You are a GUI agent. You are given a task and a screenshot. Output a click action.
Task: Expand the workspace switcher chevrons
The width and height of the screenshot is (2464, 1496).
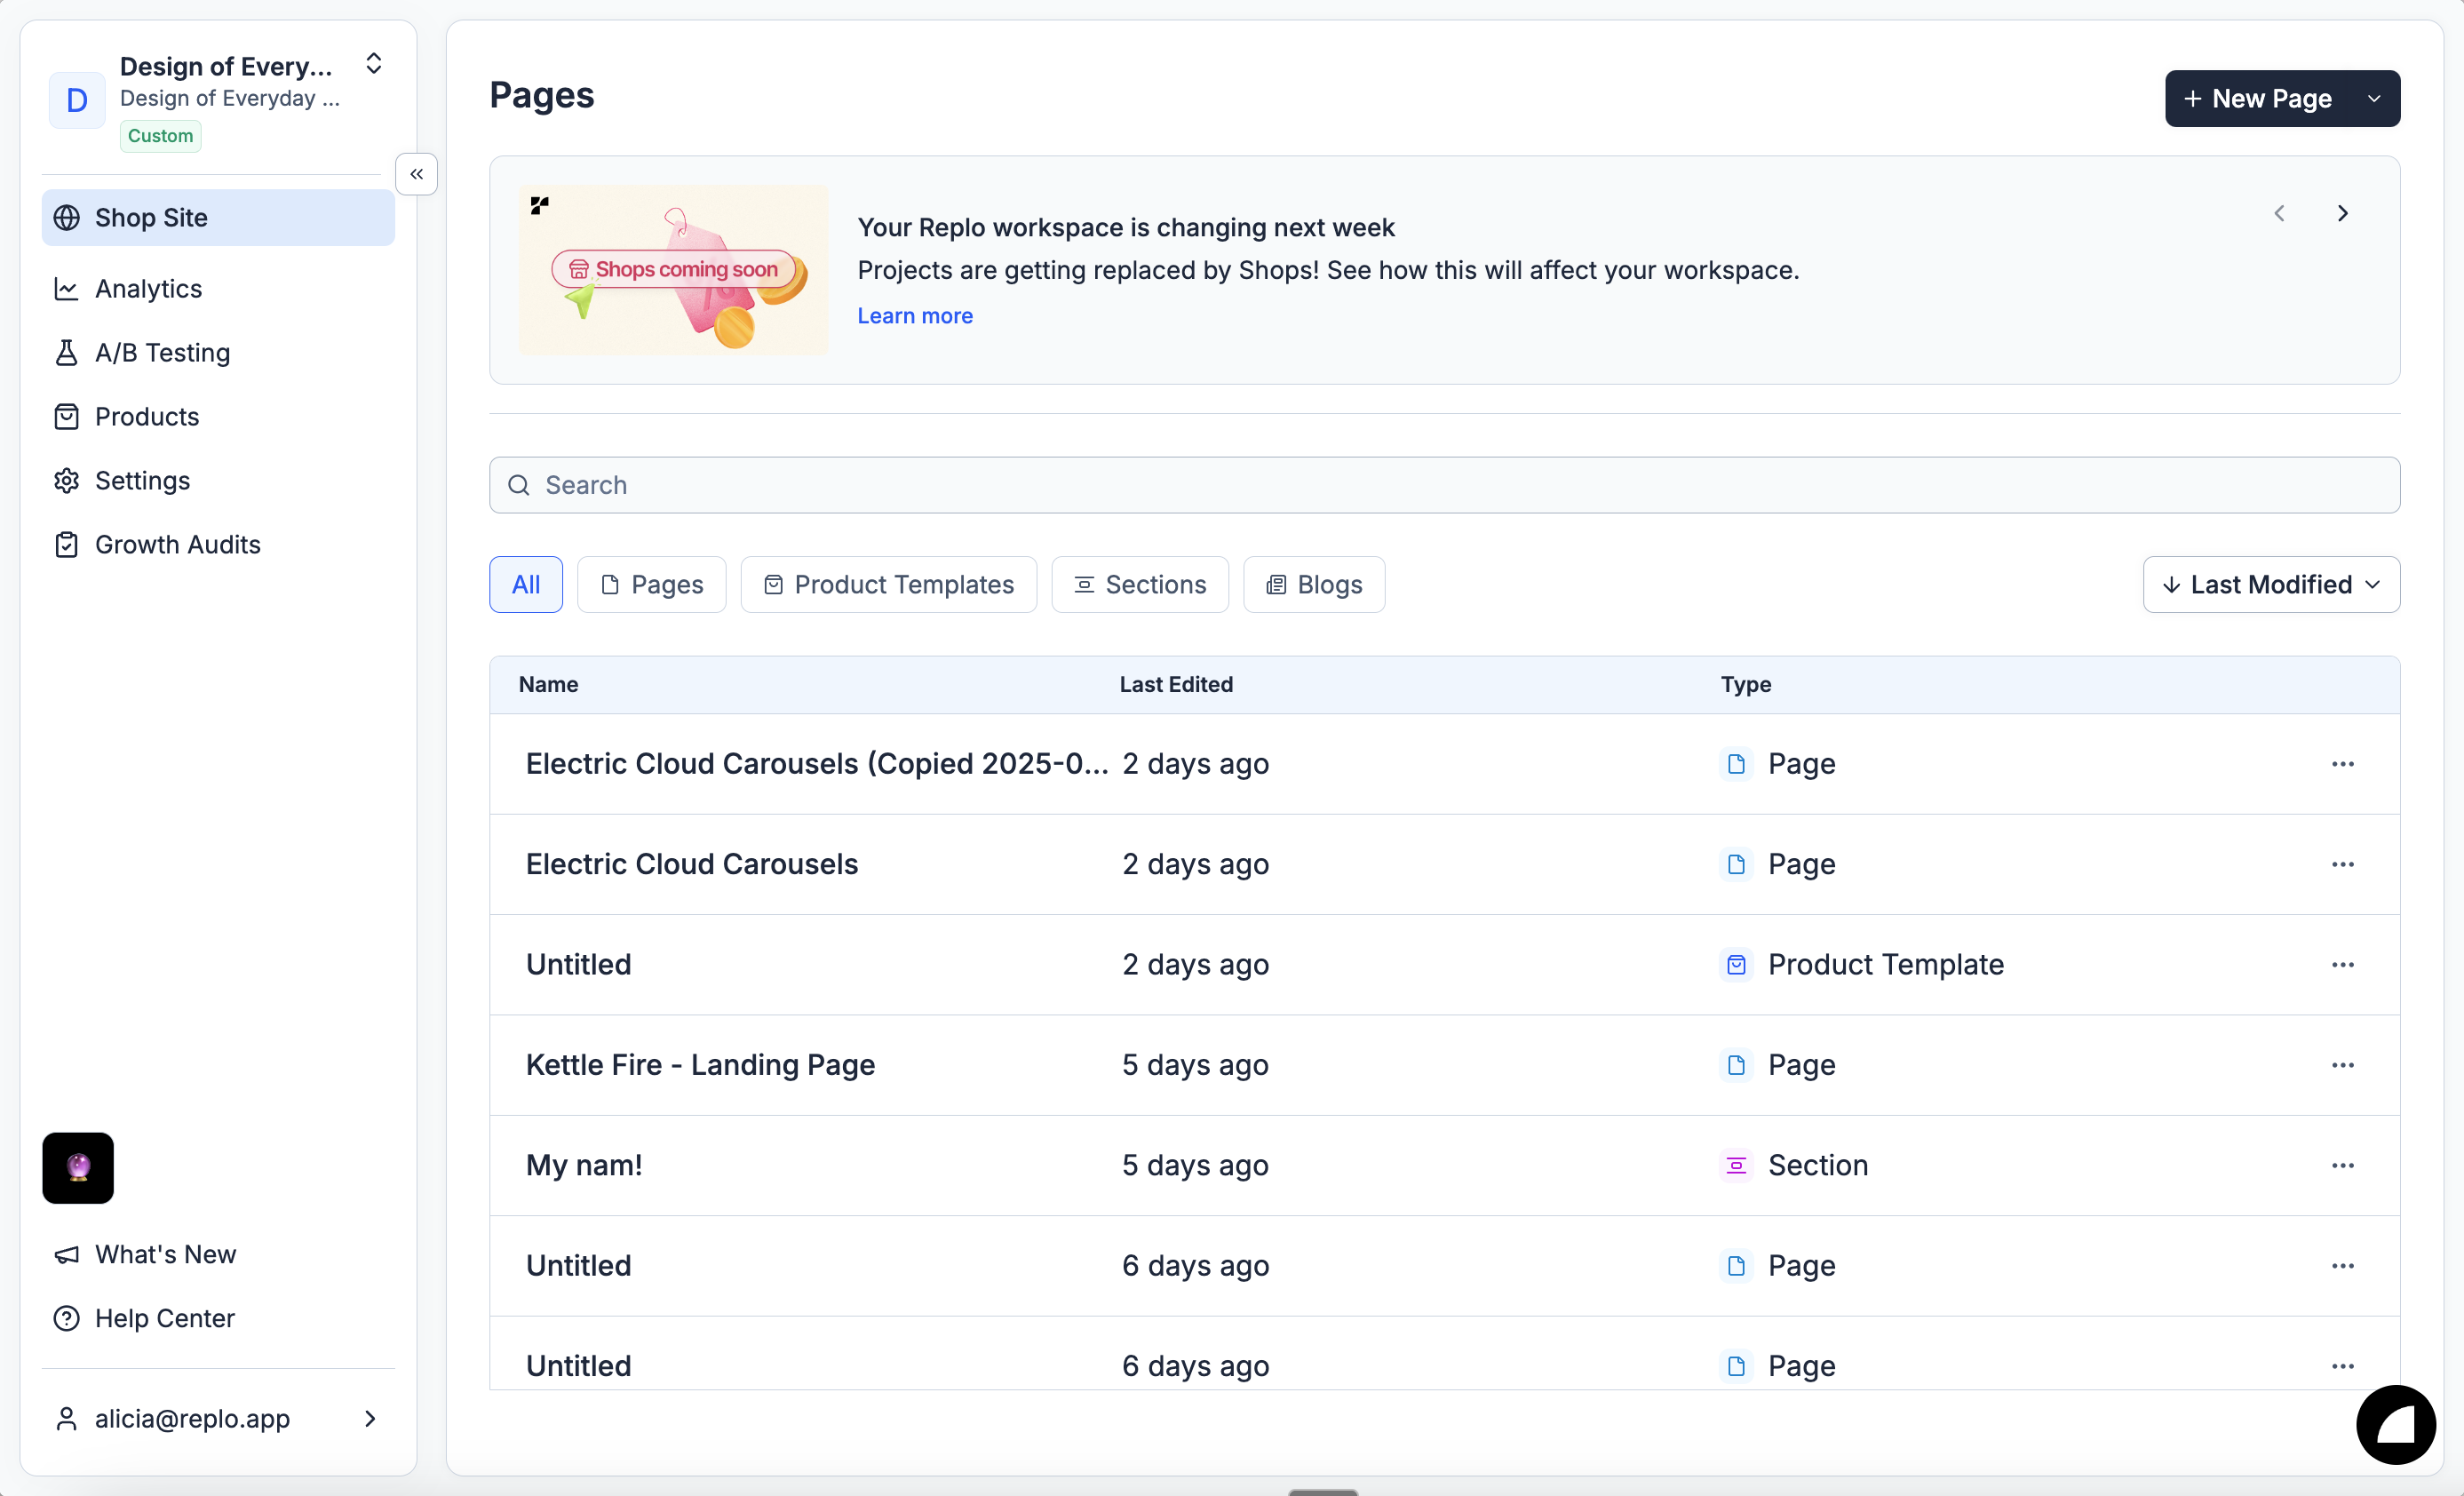click(x=373, y=64)
